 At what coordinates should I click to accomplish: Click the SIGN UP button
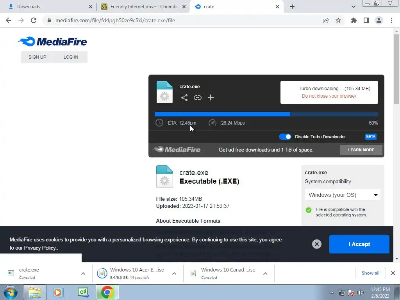pyautogui.click(x=37, y=57)
